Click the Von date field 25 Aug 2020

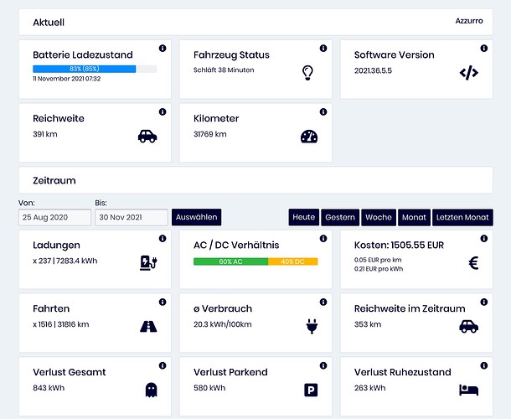tap(54, 217)
